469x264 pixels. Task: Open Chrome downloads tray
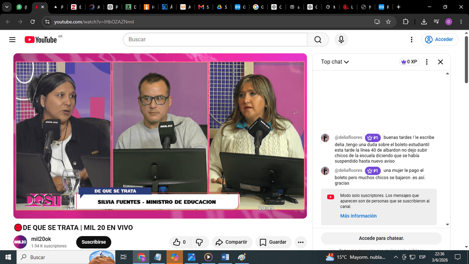[x=424, y=22]
